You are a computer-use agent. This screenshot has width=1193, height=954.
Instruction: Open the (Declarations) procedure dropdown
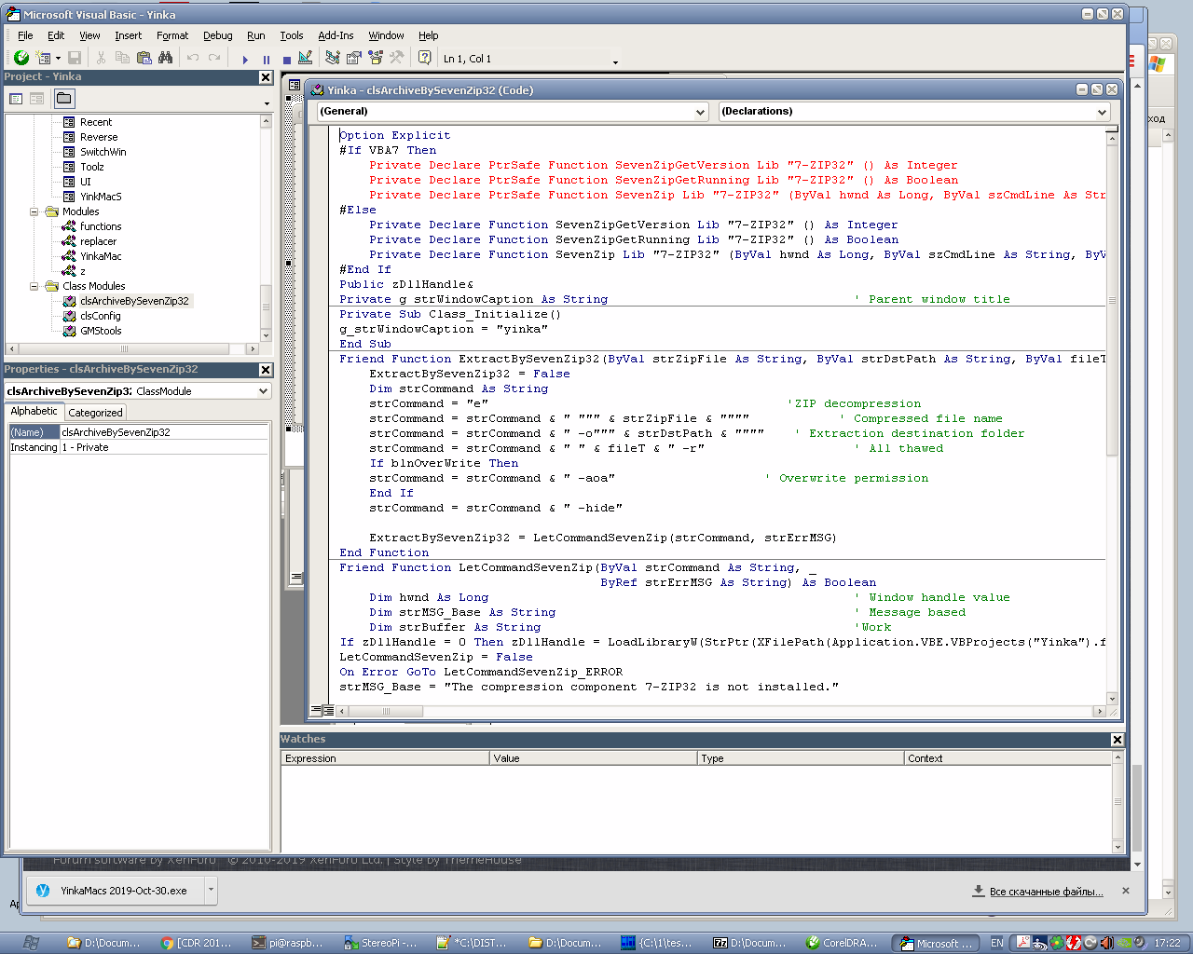(x=1102, y=112)
